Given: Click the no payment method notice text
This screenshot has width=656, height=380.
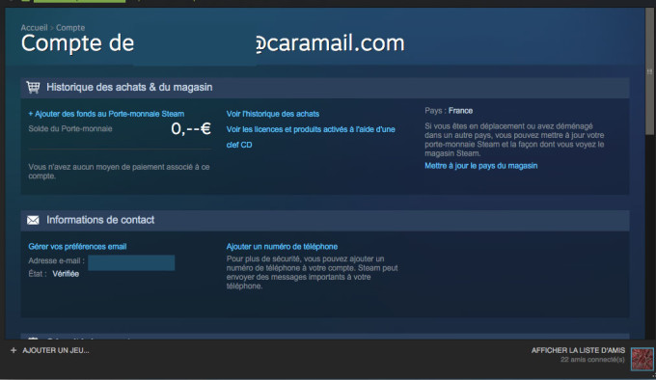Looking at the screenshot, I should (x=119, y=172).
